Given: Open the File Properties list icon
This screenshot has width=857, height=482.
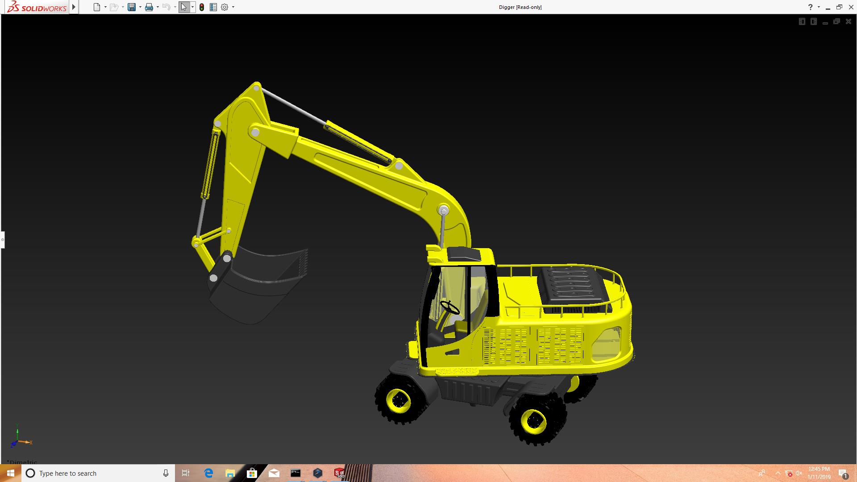Looking at the screenshot, I should coord(213,7).
